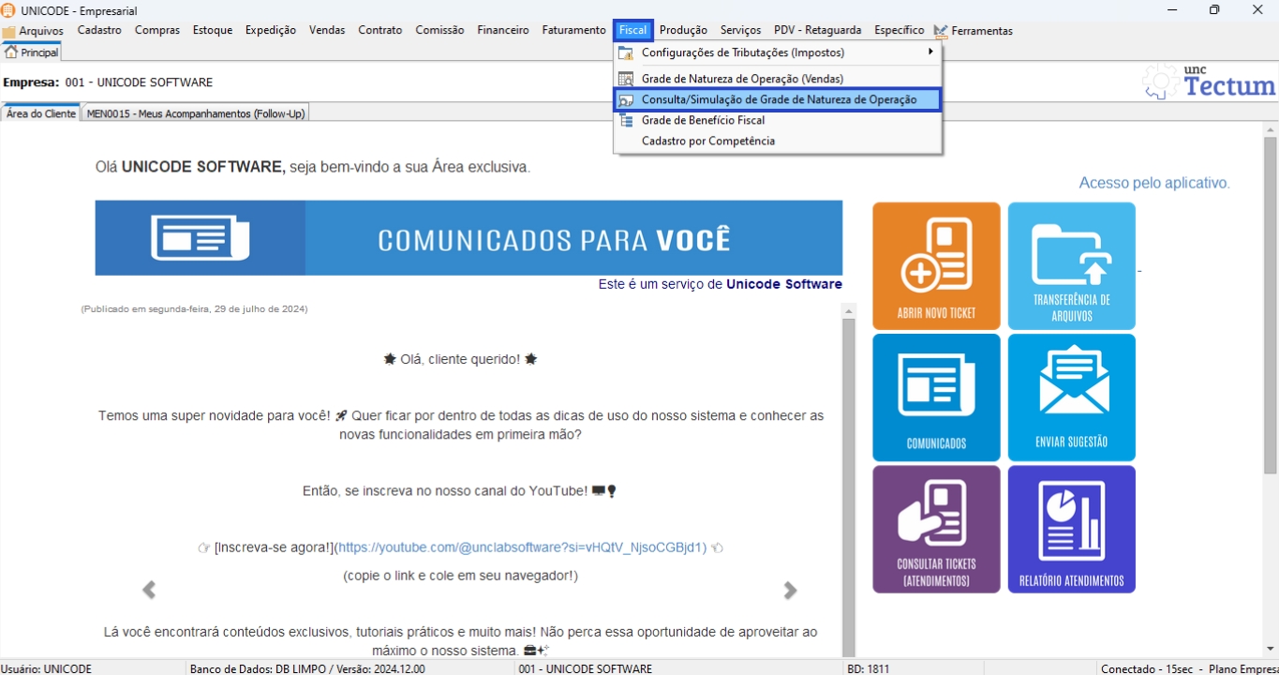The image size is (1279, 675).
Task: Click the YouTube channel link
Action: point(521,547)
